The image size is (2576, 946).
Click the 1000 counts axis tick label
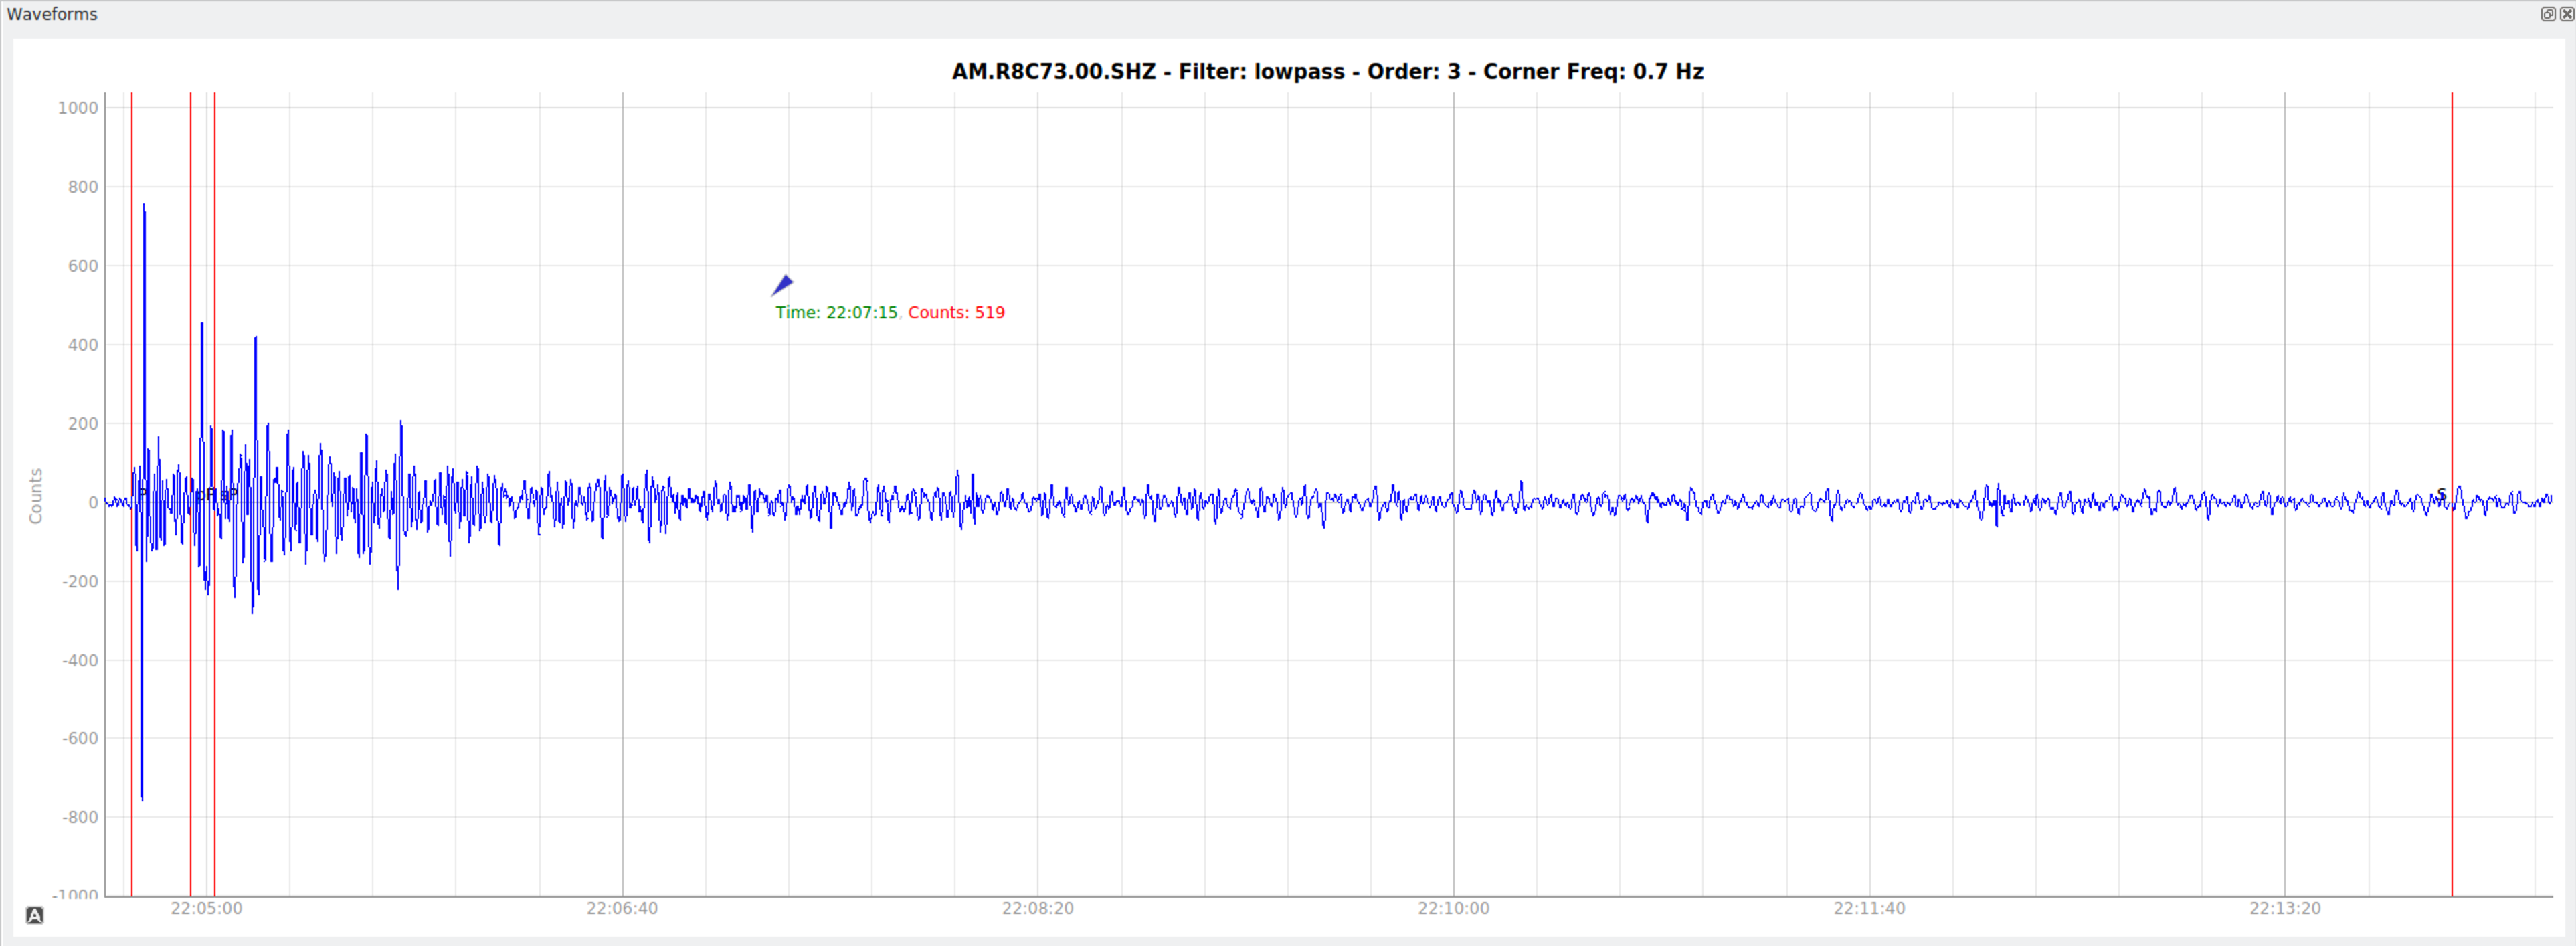[78, 108]
